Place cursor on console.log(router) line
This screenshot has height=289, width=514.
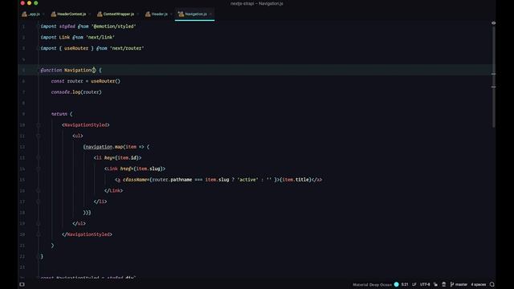(76, 92)
